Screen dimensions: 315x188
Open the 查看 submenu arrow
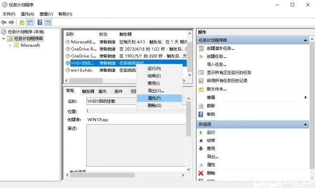coord(305,97)
